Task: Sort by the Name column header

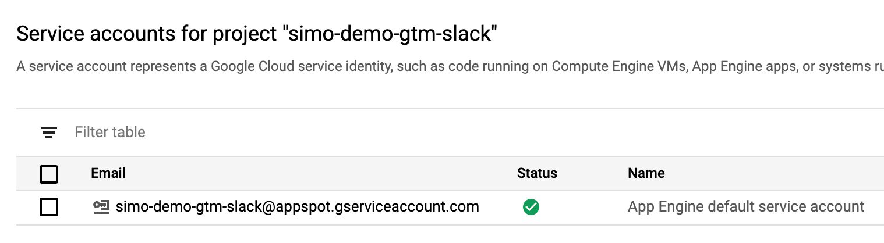Action: point(646,173)
